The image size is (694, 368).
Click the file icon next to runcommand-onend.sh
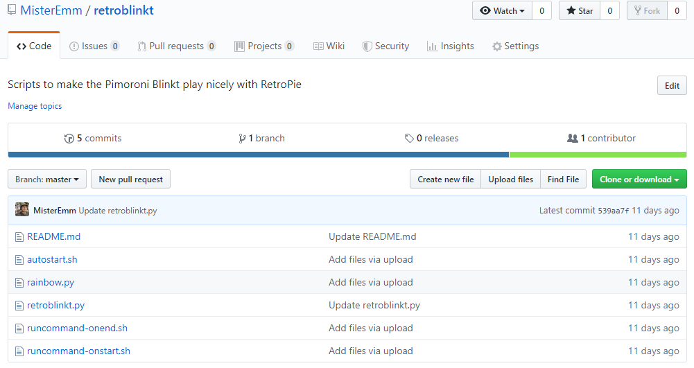[19, 328]
